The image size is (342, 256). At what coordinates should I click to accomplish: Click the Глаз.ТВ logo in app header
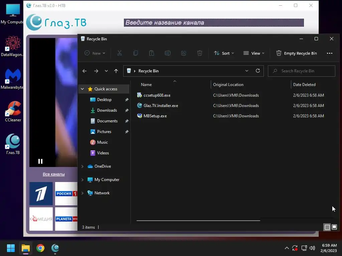point(56,22)
